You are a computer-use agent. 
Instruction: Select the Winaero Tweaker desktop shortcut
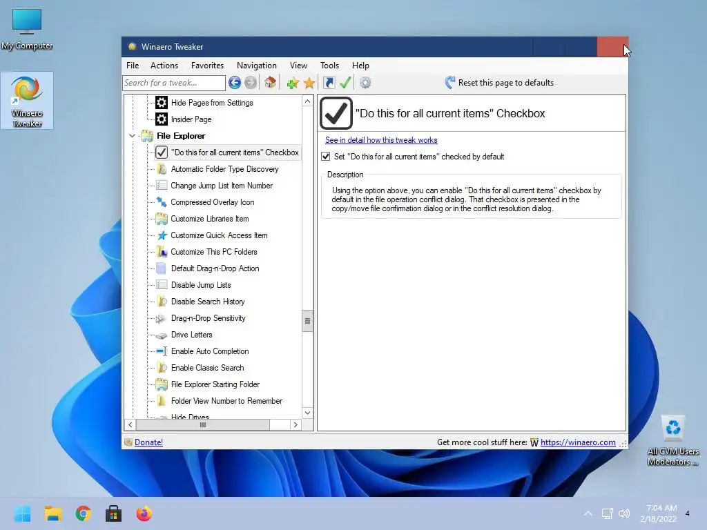click(x=27, y=101)
